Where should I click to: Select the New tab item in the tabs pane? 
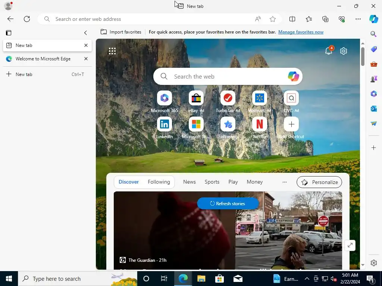coord(47,45)
